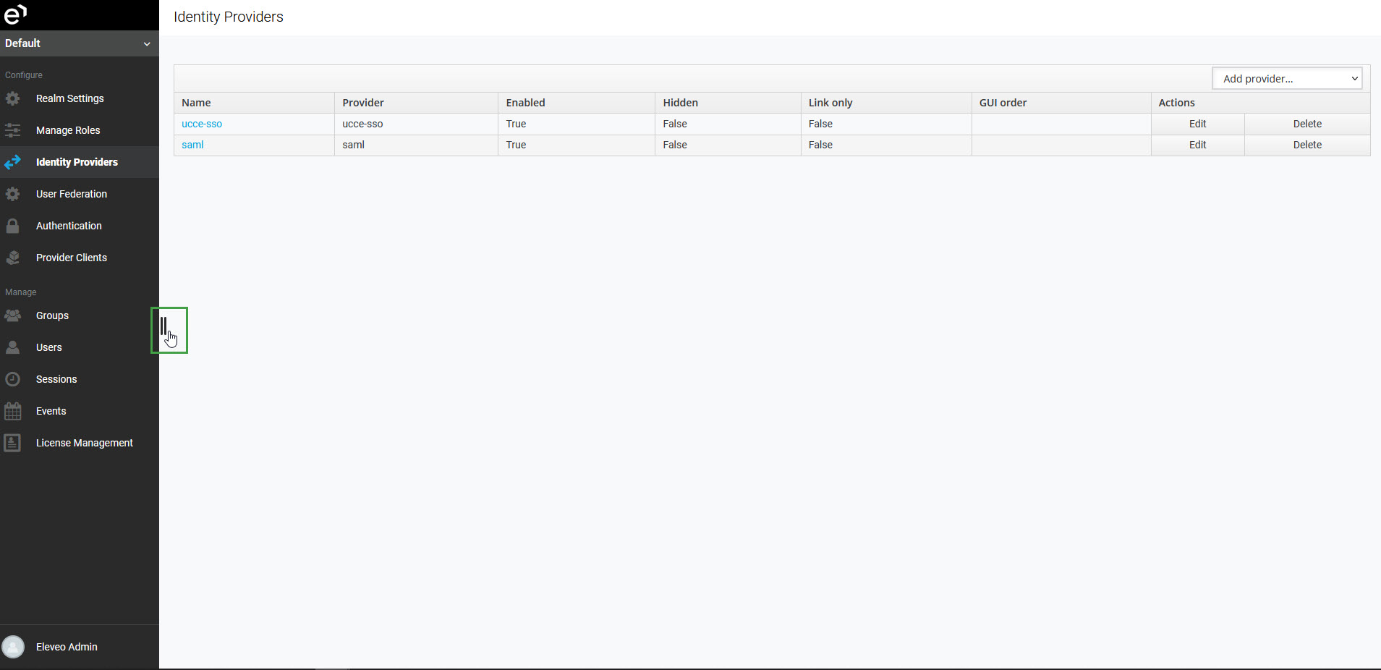Viewport: 1381px width, 670px height.
Task: Open the Users menu item
Action: (49, 347)
